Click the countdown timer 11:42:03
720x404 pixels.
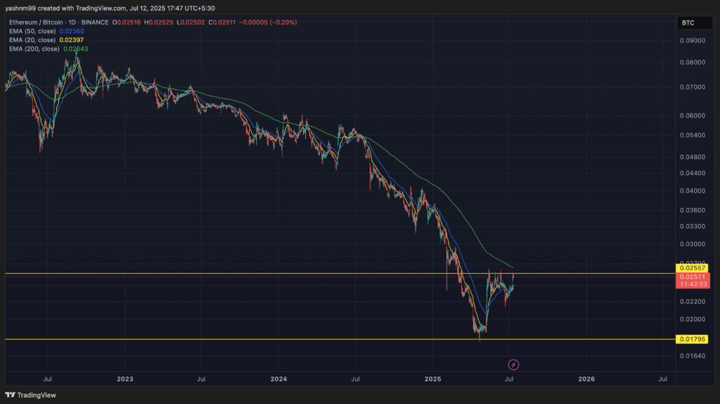pyautogui.click(x=693, y=285)
